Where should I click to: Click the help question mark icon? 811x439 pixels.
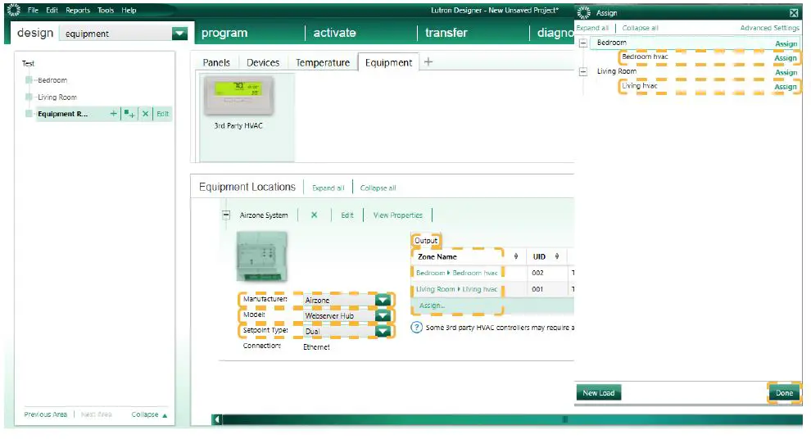(x=416, y=328)
